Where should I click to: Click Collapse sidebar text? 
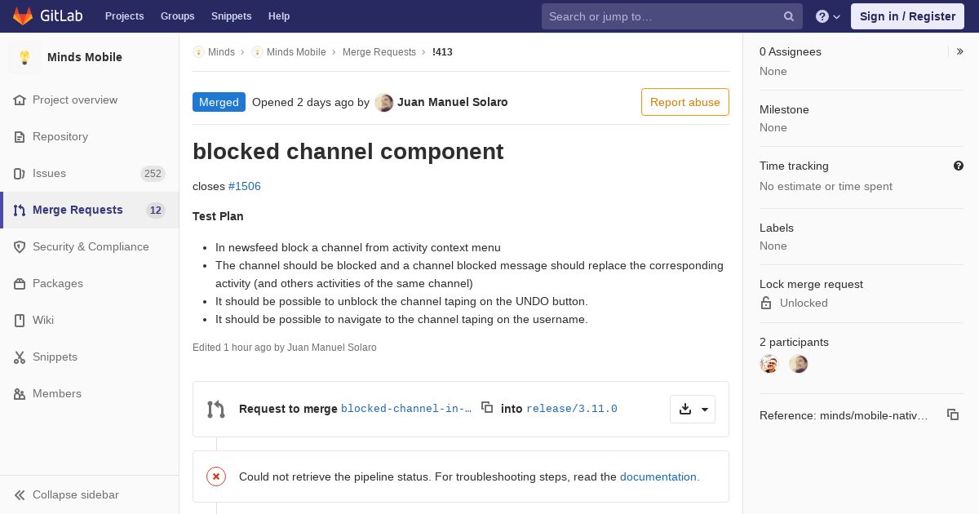pyautogui.click(x=76, y=494)
